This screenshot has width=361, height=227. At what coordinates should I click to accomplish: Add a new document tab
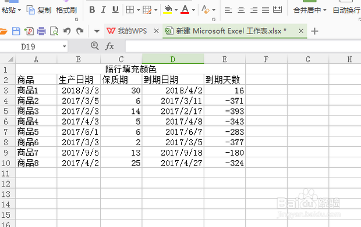314,31
